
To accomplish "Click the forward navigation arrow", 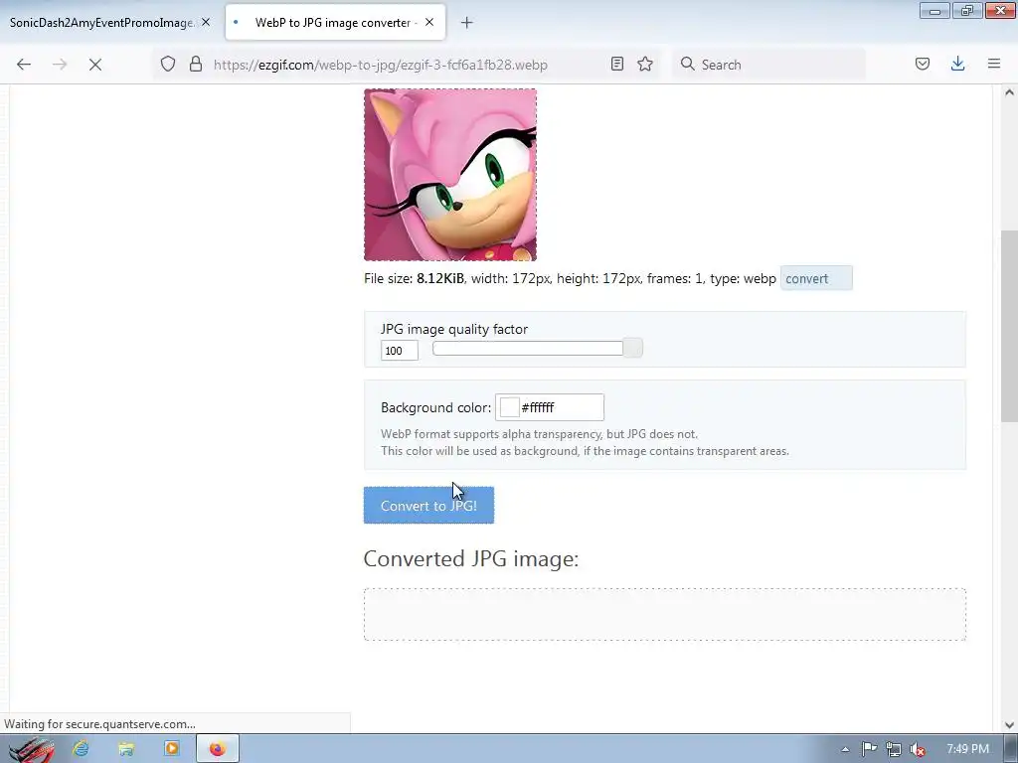I will (60, 65).
